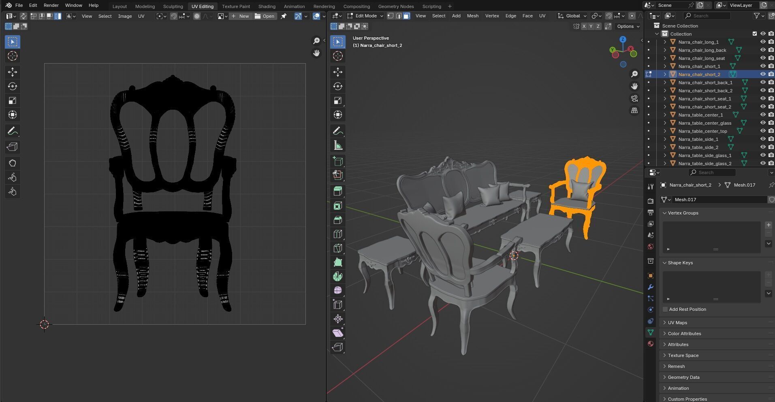775x402 pixels.
Task: Hide Narra_chair_long_1 in the viewport
Action: 763,42
